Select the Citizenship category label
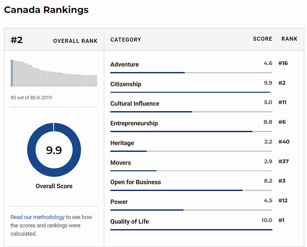 (126, 84)
